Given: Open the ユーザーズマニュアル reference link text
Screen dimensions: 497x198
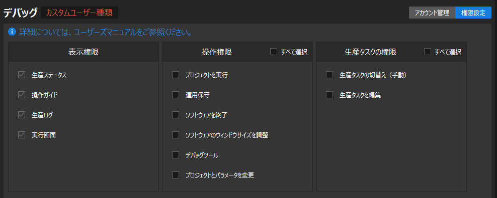Looking at the screenshot, I should coord(106,32).
